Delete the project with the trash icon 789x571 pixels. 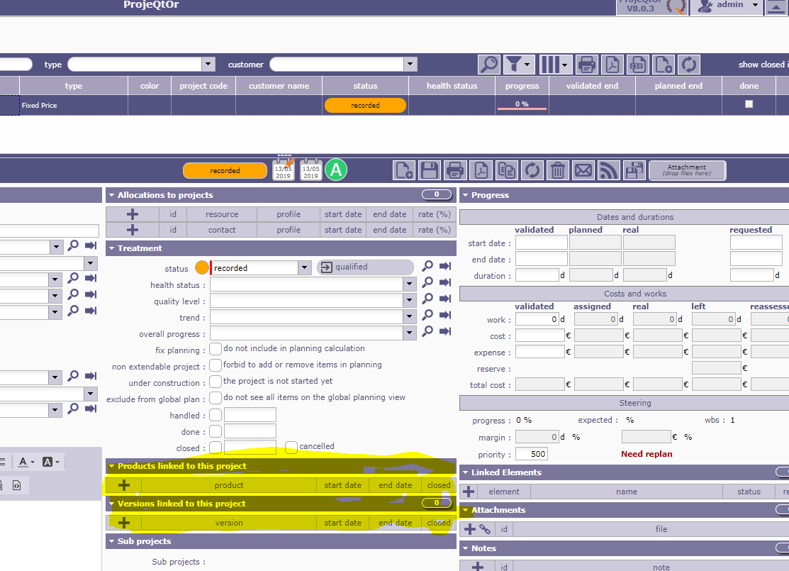point(558,170)
